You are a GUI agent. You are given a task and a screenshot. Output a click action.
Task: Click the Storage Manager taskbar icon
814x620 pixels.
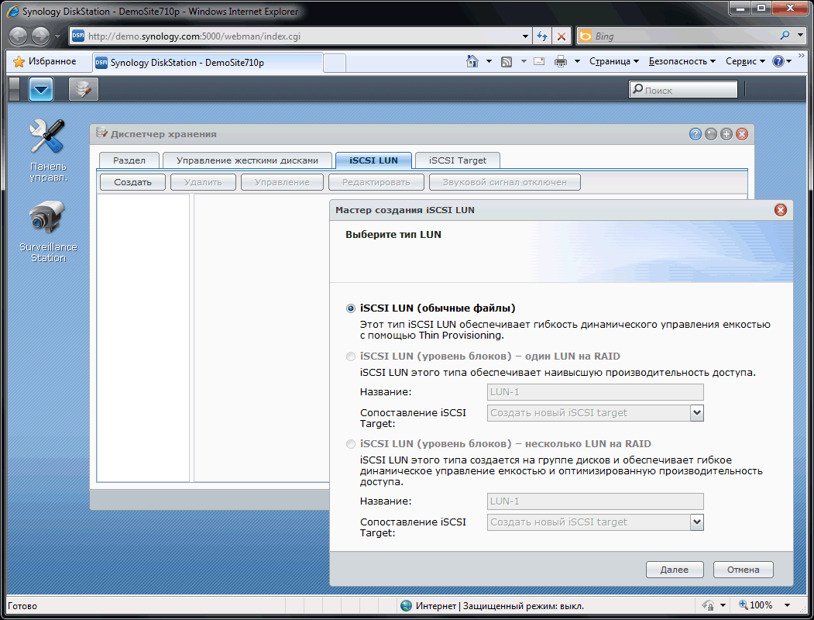[x=83, y=90]
